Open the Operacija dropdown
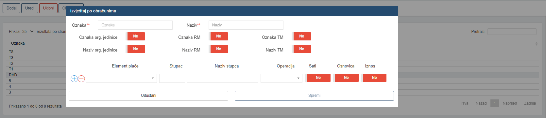 [281, 78]
